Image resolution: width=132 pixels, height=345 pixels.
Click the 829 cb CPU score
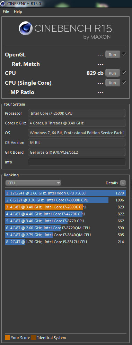95,73
